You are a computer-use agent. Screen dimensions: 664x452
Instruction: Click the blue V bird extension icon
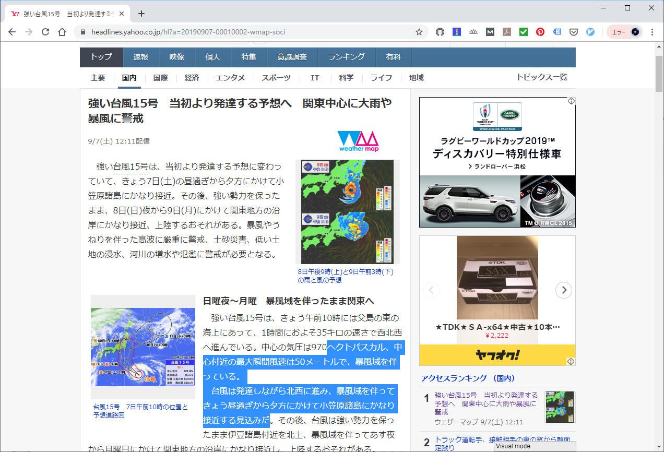click(x=590, y=32)
